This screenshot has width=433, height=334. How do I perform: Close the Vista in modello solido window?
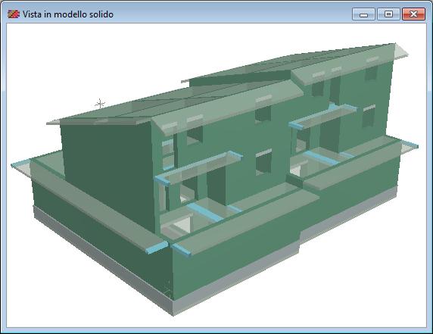(x=413, y=14)
